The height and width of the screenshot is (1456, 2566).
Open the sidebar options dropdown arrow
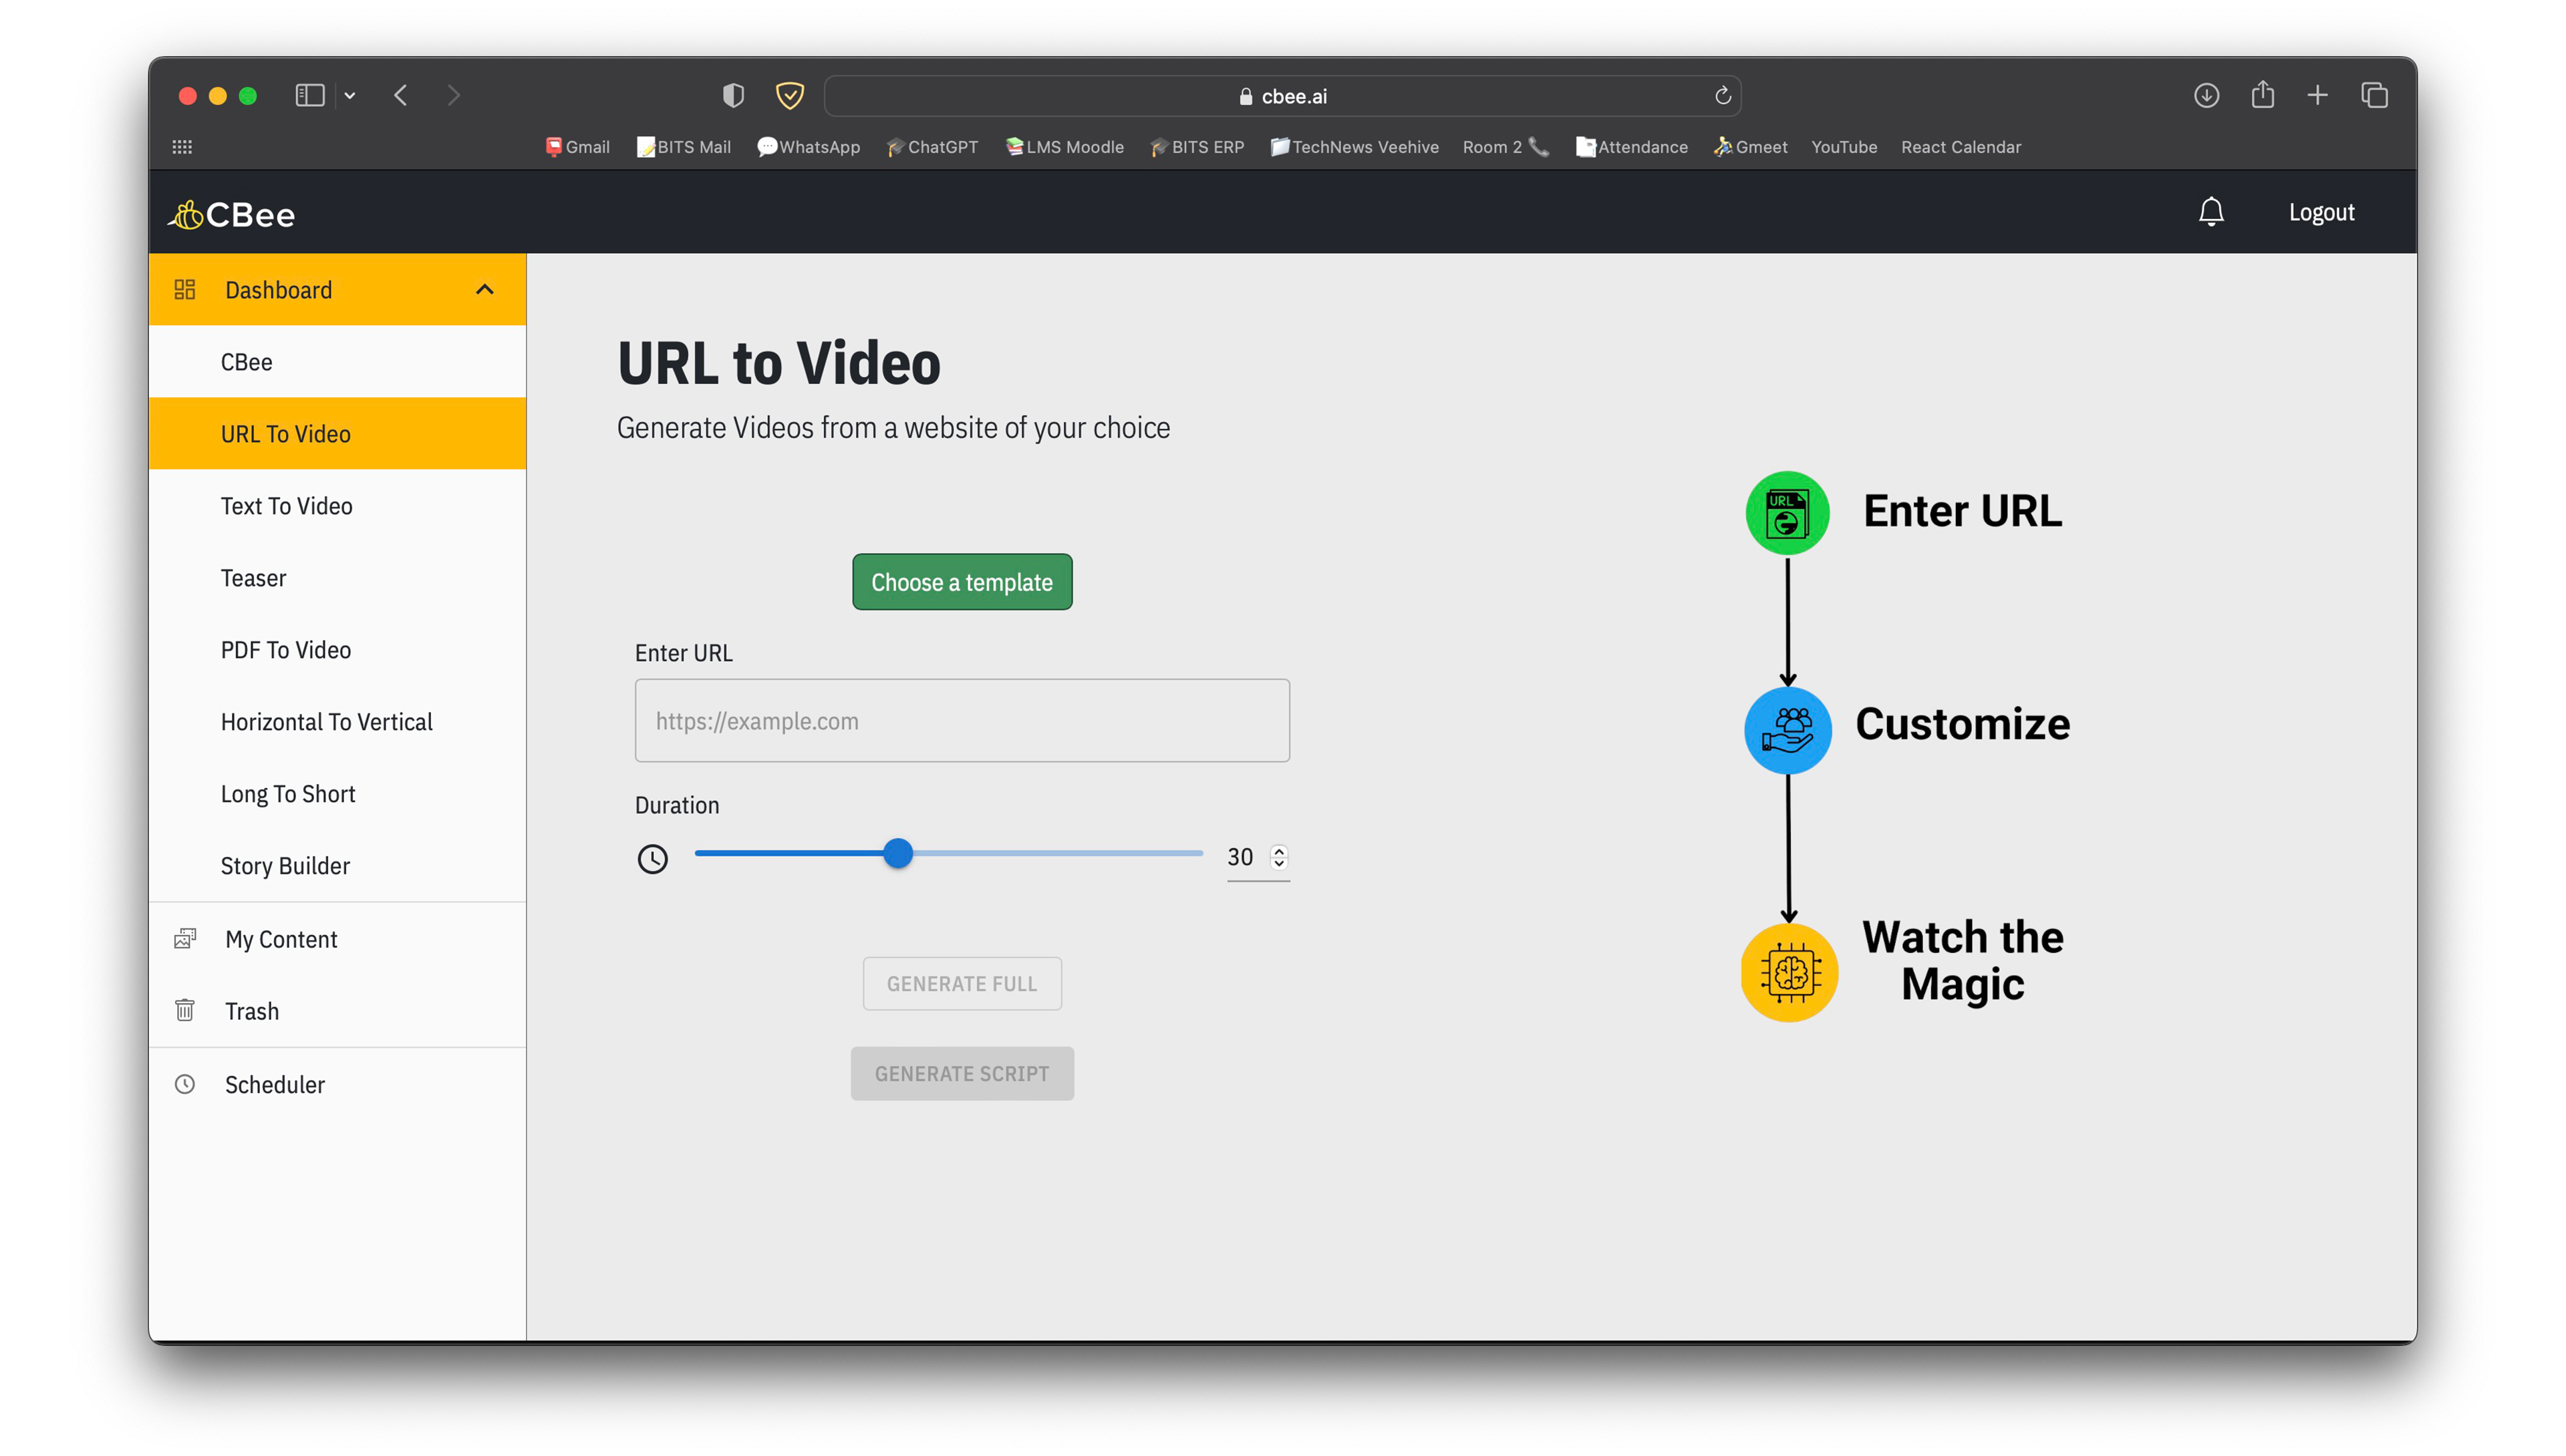(350, 96)
